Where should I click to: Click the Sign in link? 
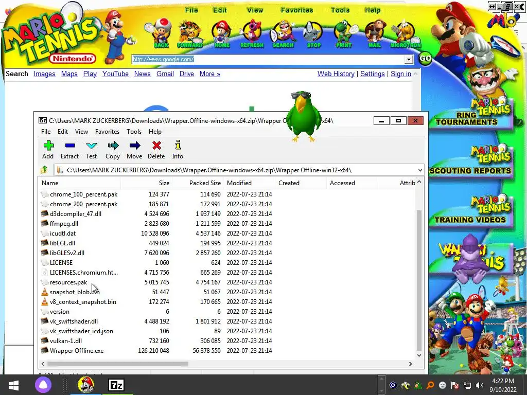400,74
